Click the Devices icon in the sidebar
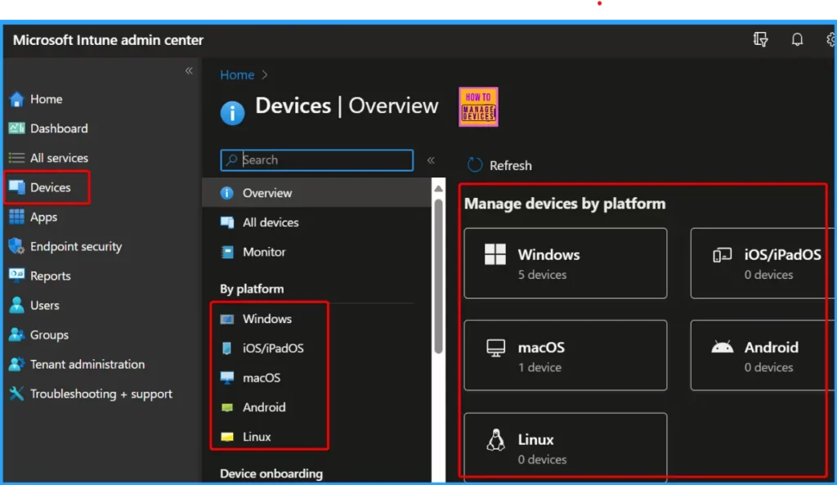 (x=16, y=187)
